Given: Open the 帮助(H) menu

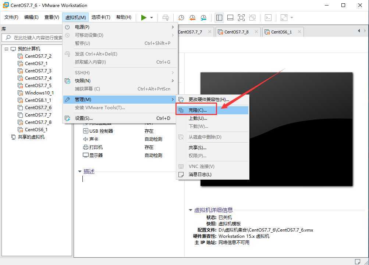Looking at the screenshot, I should 124,17.
